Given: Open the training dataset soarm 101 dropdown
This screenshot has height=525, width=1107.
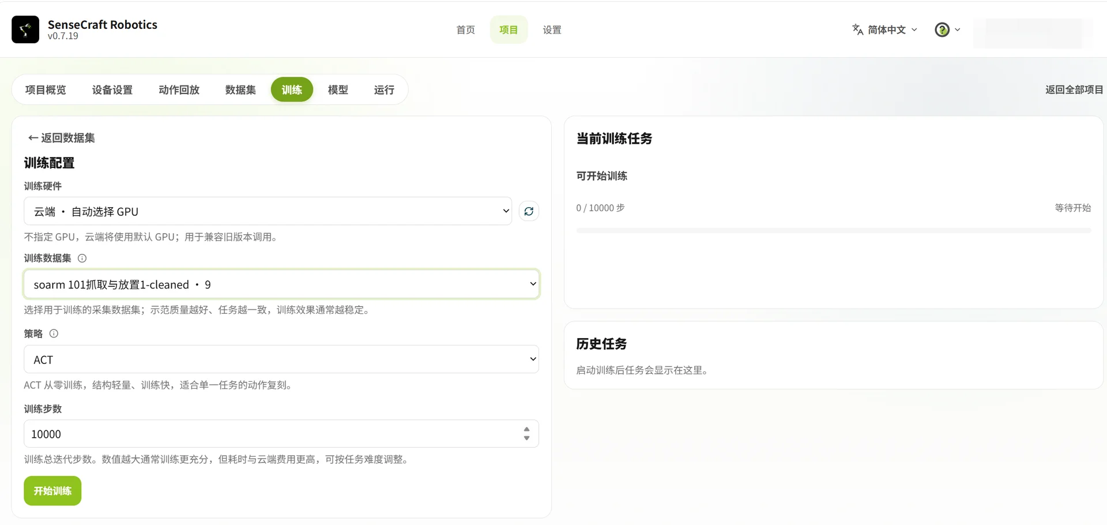Looking at the screenshot, I should 281,284.
